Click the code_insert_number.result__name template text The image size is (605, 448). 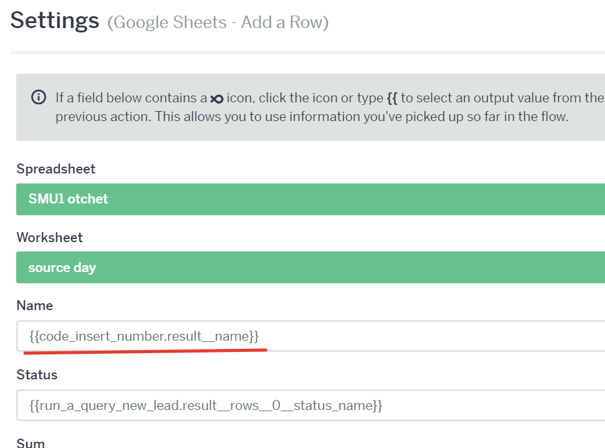coord(144,336)
